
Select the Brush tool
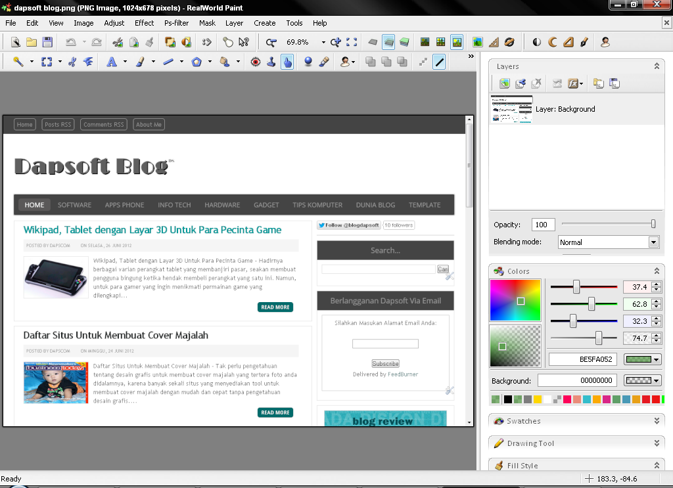click(140, 62)
